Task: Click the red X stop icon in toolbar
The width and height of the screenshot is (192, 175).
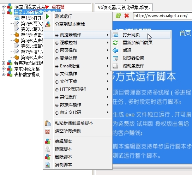Action: tap(127, 16)
